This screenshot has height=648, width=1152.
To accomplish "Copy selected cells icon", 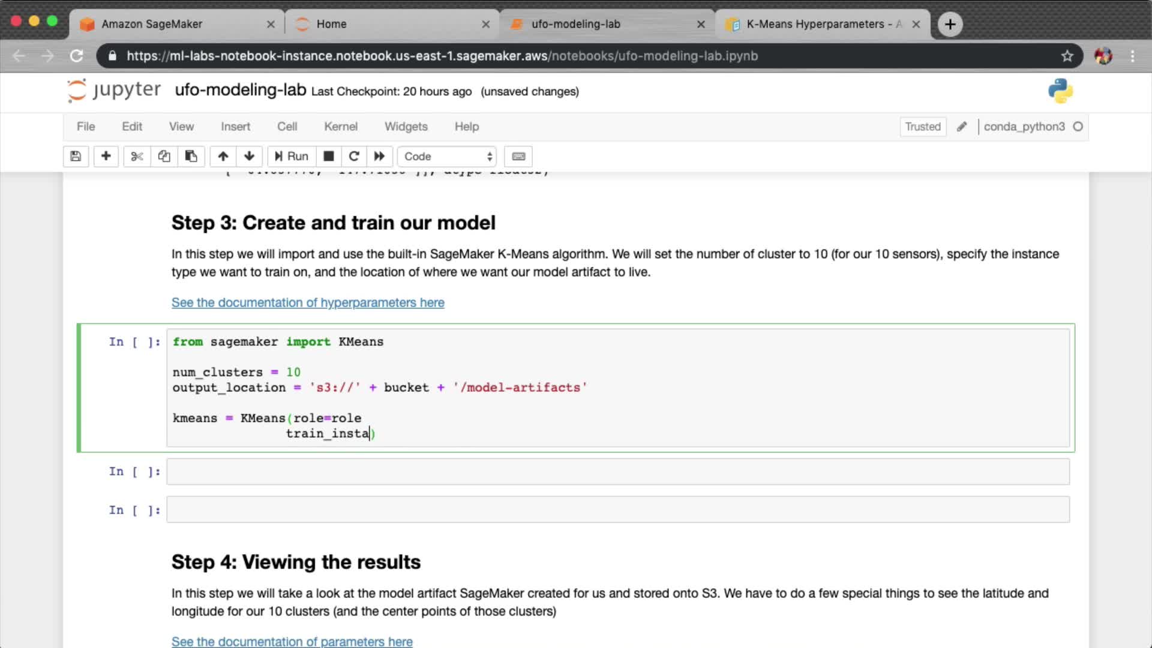I will [x=164, y=157].
